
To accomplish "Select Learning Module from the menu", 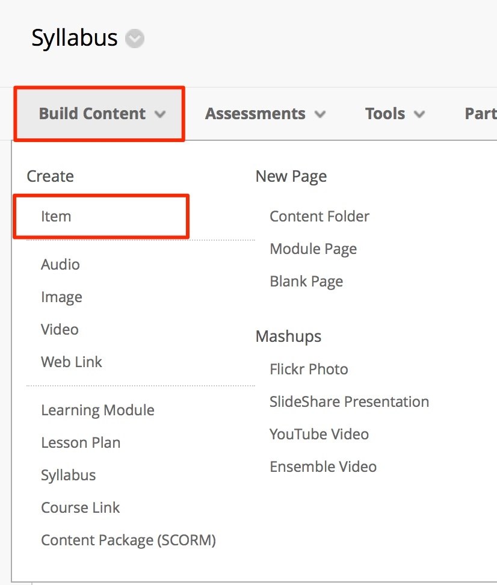I will pyautogui.click(x=97, y=410).
